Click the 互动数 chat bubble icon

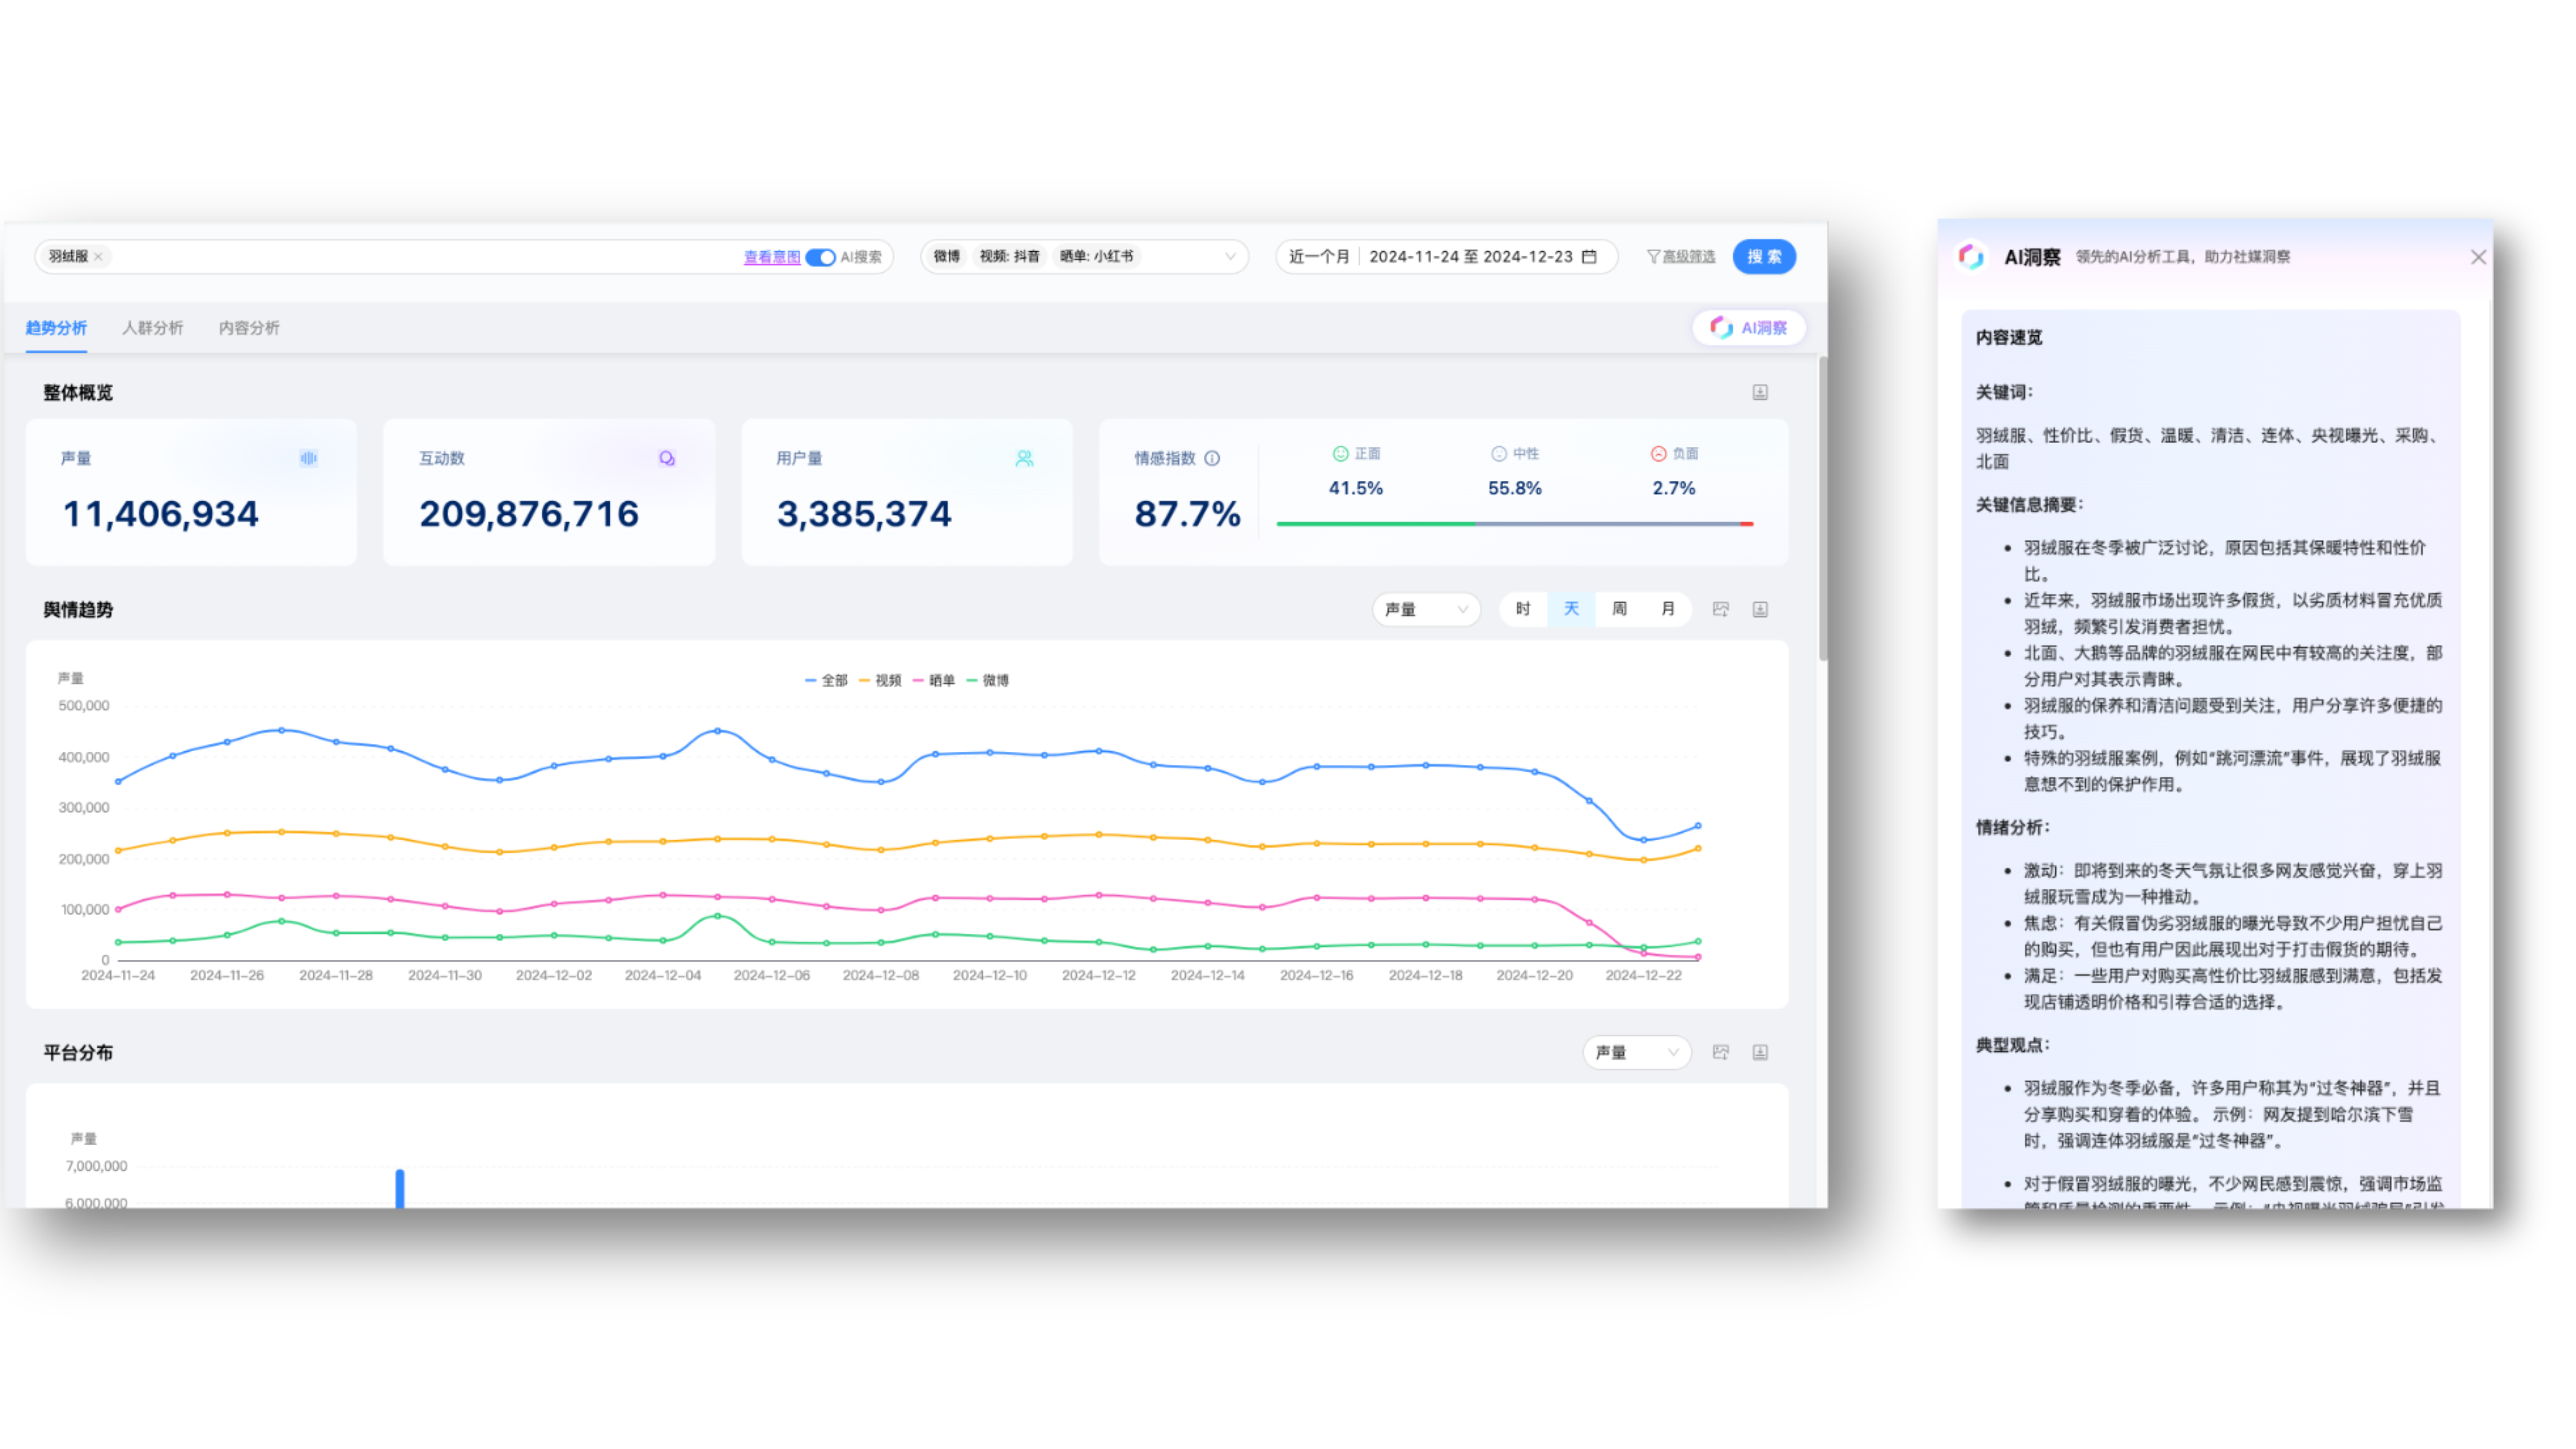667,458
